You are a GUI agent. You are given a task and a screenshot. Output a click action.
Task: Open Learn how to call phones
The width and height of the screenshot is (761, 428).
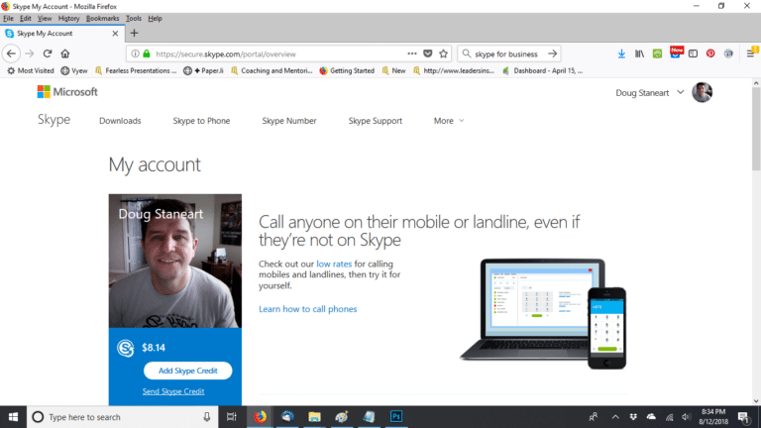pyautogui.click(x=308, y=309)
